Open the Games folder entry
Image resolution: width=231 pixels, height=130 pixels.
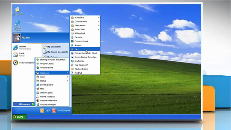click(x=52, y=77)
